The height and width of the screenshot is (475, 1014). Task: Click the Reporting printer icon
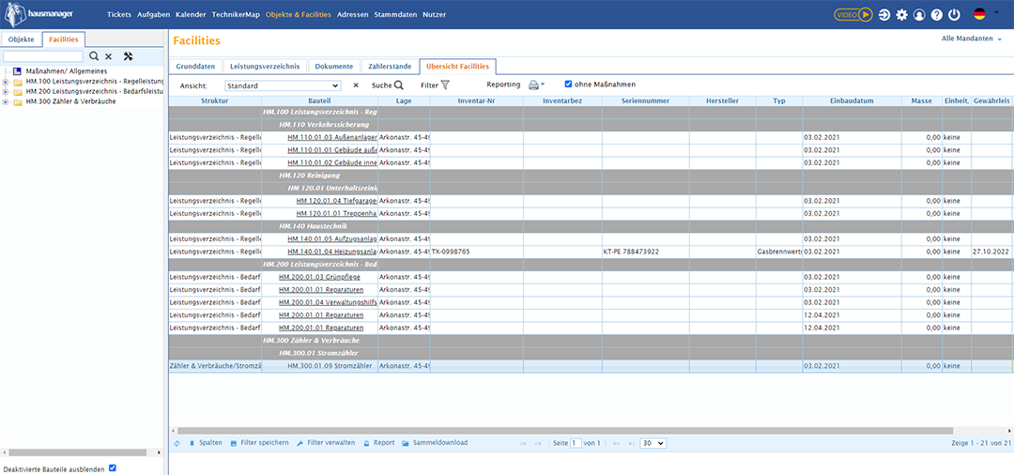click(x=533, y=84)
